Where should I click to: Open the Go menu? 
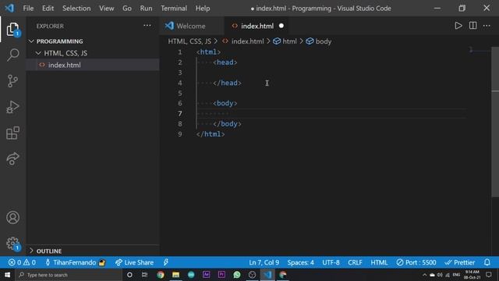[x=126, y=9]
